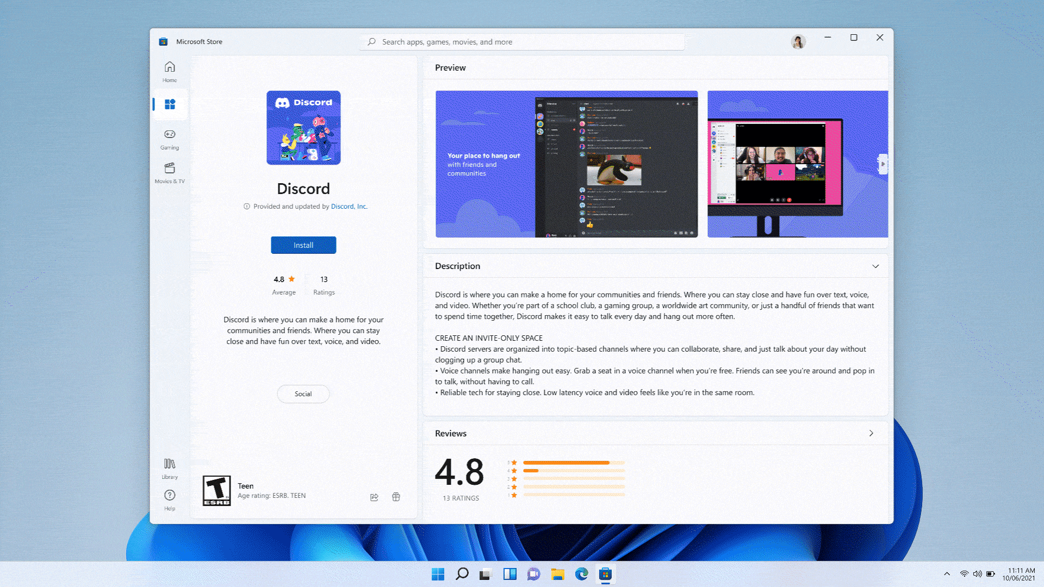1044x587 pixels.
Task: Open the Home section in sidebar
Action: (170, 72)
